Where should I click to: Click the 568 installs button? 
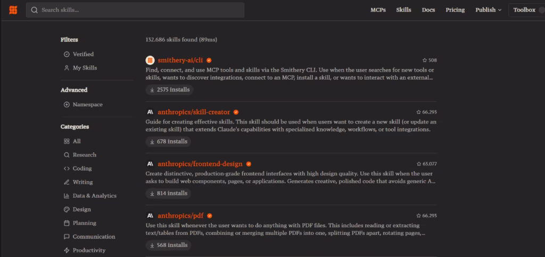point(168,245)
